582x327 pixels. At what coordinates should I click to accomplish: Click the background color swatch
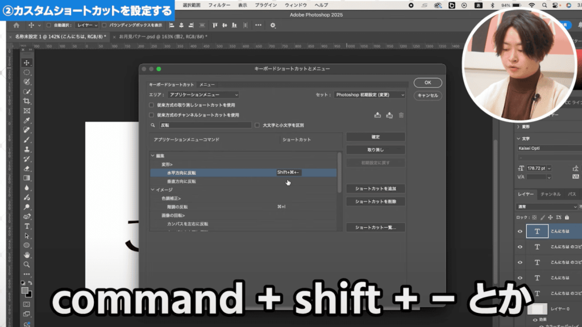29,295
